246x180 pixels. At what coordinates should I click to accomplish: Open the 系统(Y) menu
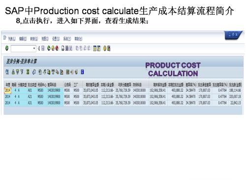(x=67, y=39)
